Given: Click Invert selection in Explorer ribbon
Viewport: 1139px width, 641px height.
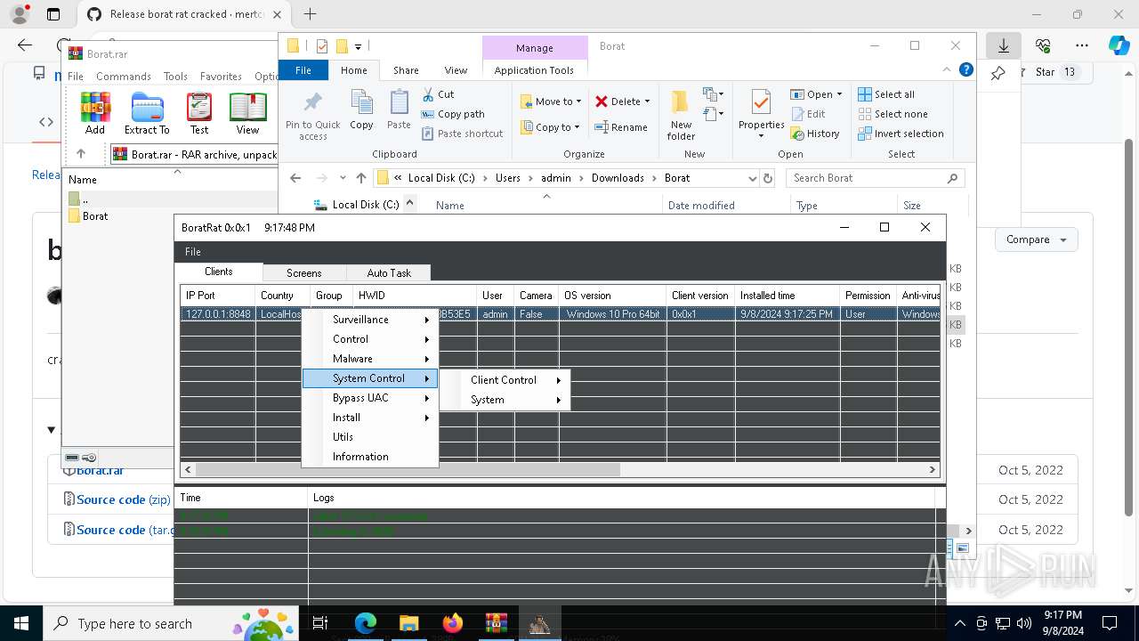Looking at the screenshot, I should 901,134.
